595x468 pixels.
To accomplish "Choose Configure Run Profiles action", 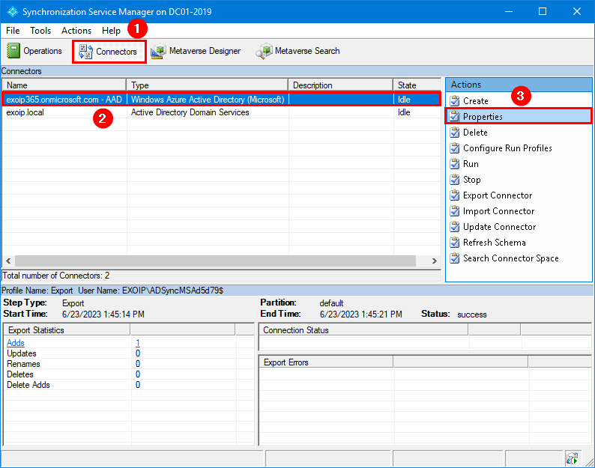I will (x=507, y=148).
